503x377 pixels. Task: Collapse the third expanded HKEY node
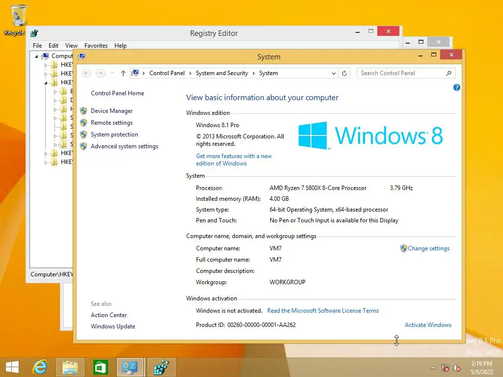coord(46,83)
